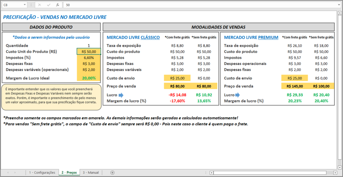
Task: Click the vertical scrollbar up arrow
Action: pyautogui.click(x=340, y=13)
